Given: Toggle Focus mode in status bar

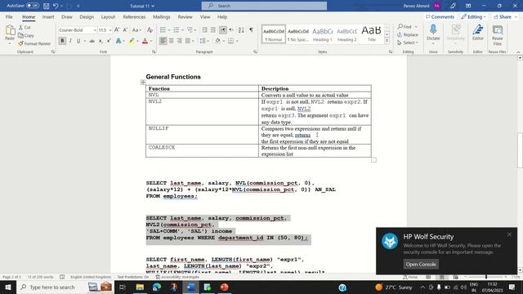Looking at the screenshot, I should [x=410, y=277].
